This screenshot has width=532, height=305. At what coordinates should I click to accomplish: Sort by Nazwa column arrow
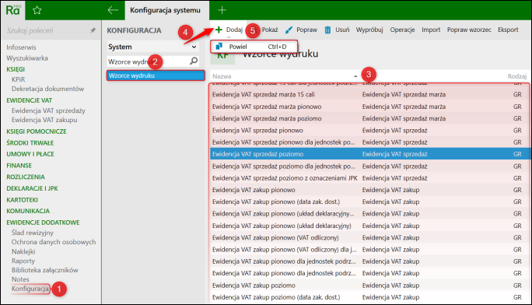coord(355,76)
